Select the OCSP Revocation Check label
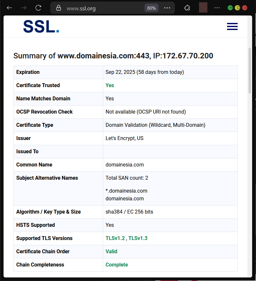Image resolution: width=256 pixels, height=281 pixels. point(44,112)
